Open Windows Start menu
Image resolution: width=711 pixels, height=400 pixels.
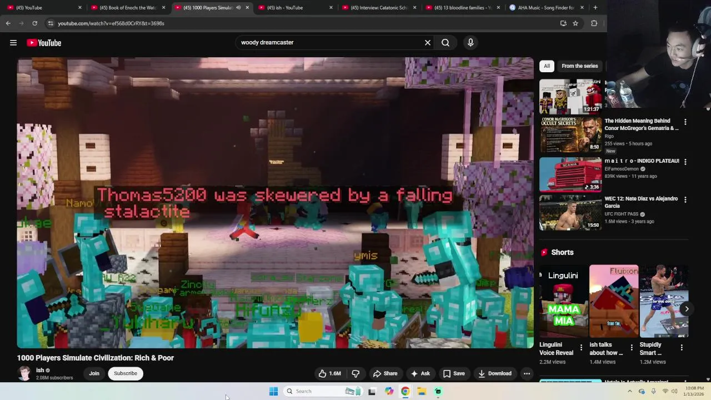point(273,391)
